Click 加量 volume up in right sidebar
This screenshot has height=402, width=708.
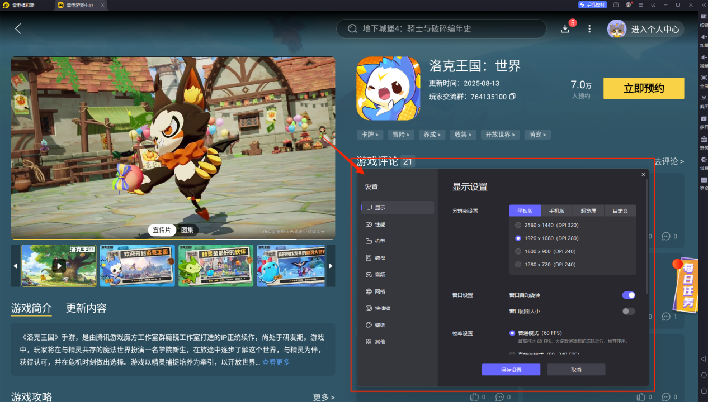pyautogui.click(x=704, y=40)
